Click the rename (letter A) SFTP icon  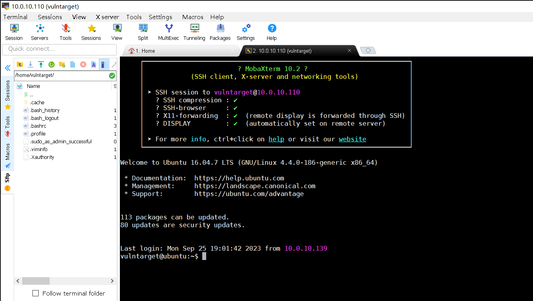(x=94, y=64)
